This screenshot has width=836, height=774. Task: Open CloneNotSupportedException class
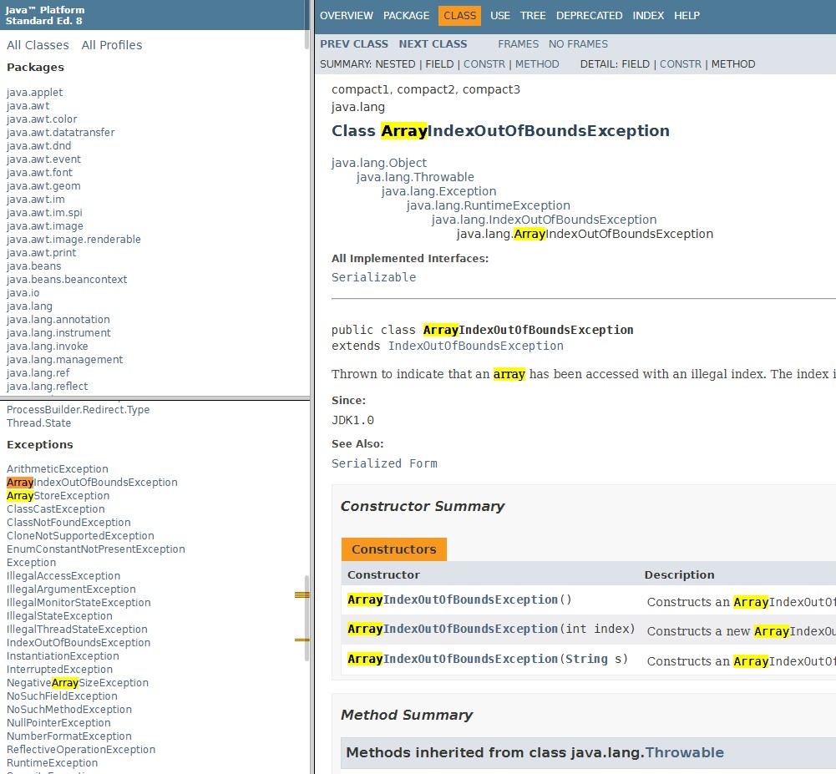[80, 535]
